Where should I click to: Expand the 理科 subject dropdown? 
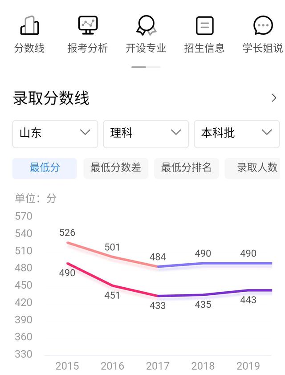(x=146, y=134)
